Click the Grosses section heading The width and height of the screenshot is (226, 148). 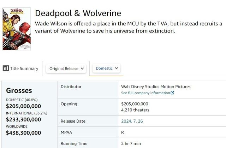pyautogui.click(x=19, y=90)
